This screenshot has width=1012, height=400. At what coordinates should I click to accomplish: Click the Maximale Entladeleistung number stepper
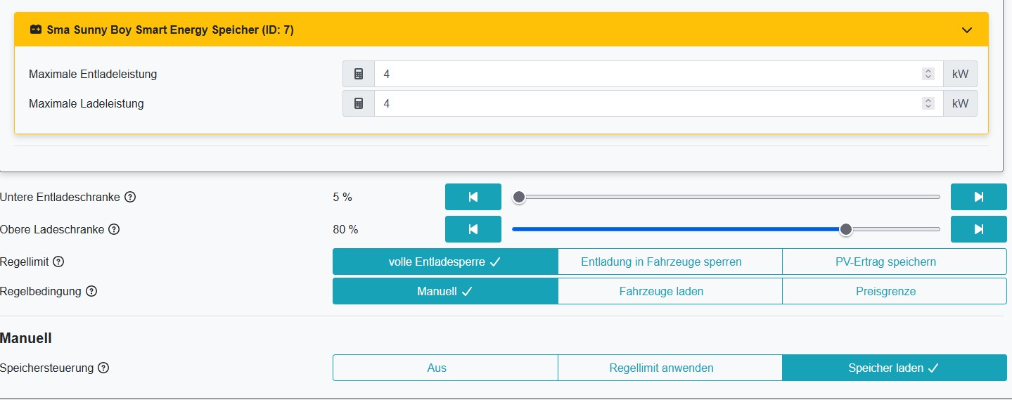click(928, 74)
